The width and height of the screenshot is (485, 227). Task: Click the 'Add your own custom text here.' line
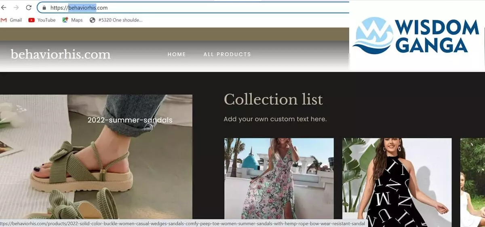(x=275, y=119)
